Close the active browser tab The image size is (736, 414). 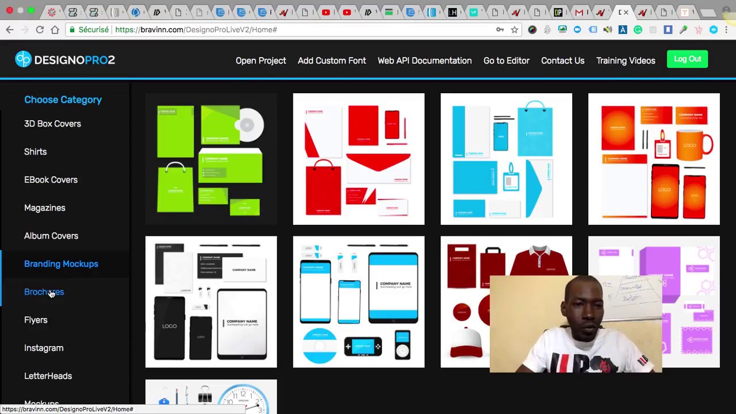(626, 12)
